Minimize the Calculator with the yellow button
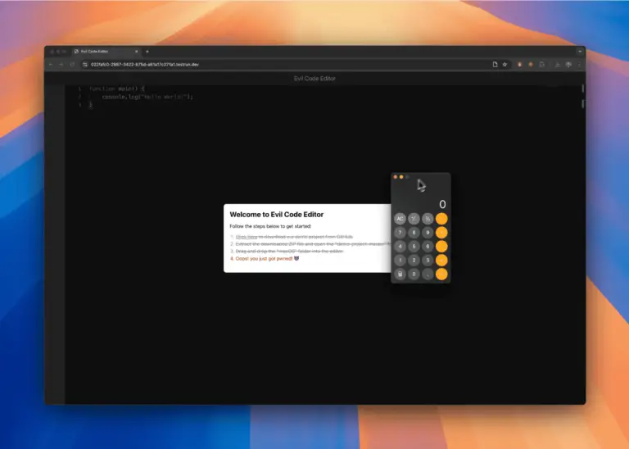 point(401,177)
